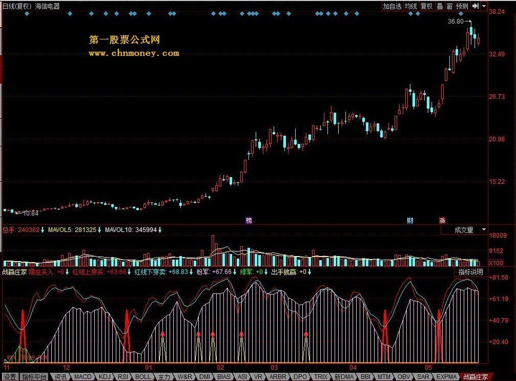Click the blue 财 marker icon
516x381 pixels.
(x=410, y=220)
